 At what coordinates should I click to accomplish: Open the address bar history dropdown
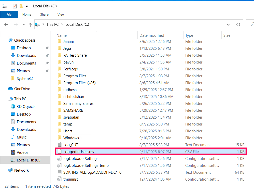pos(228,24)
